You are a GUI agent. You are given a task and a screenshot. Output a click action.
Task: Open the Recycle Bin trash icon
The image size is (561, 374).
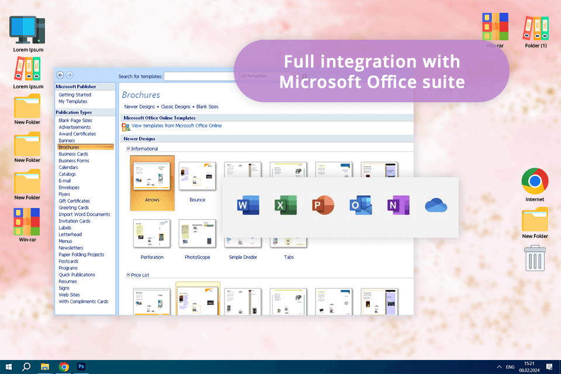pyautogui.click(x=535, y=258)
